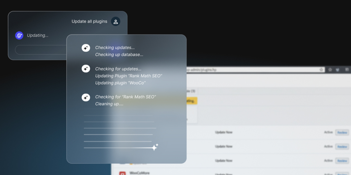The width and height of the screenshot is (351, 175).
Task: Click the Updating Plugin "Rank Math SEO" line
Action: click(x=129, y=76)
